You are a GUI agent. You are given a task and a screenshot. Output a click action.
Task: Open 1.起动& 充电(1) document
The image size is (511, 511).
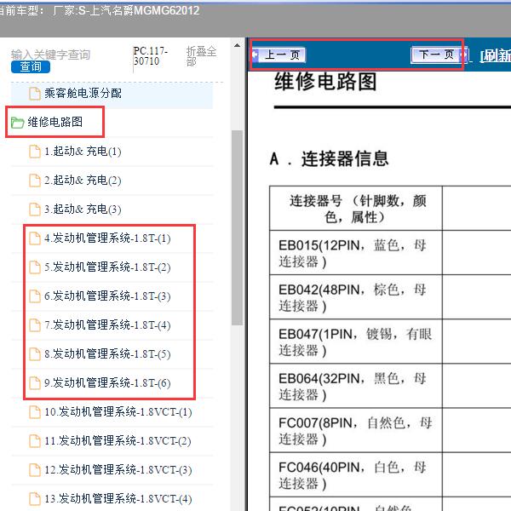click(x=83, y=152)
